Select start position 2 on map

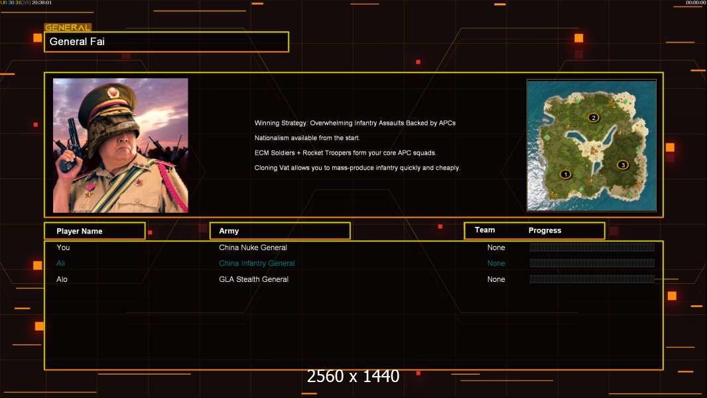tap(594, 117)
